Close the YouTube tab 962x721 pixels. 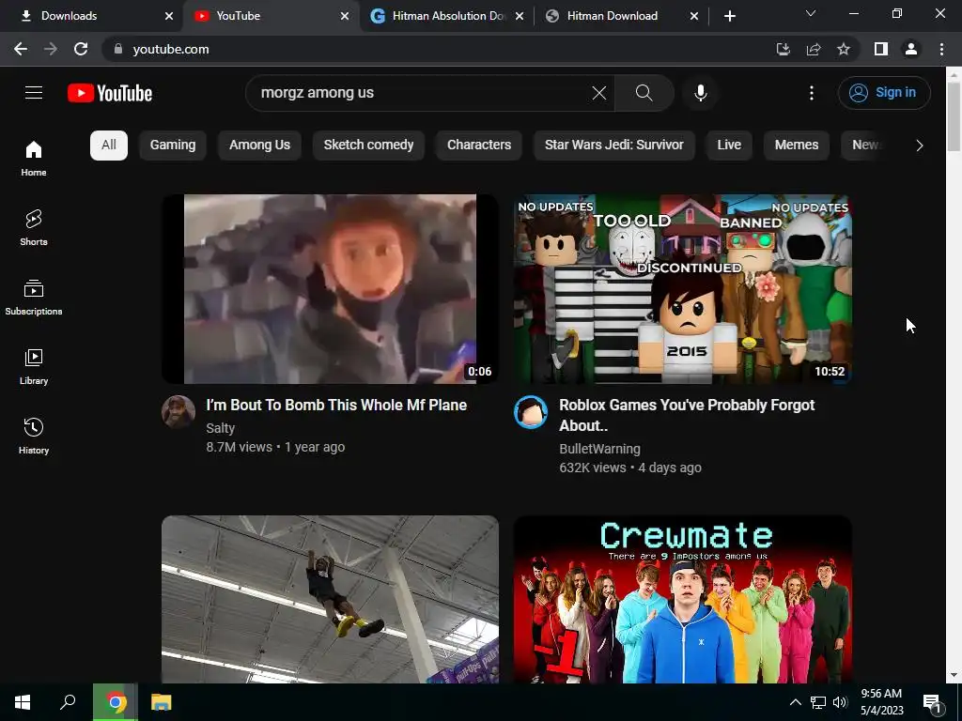(345, 16)
